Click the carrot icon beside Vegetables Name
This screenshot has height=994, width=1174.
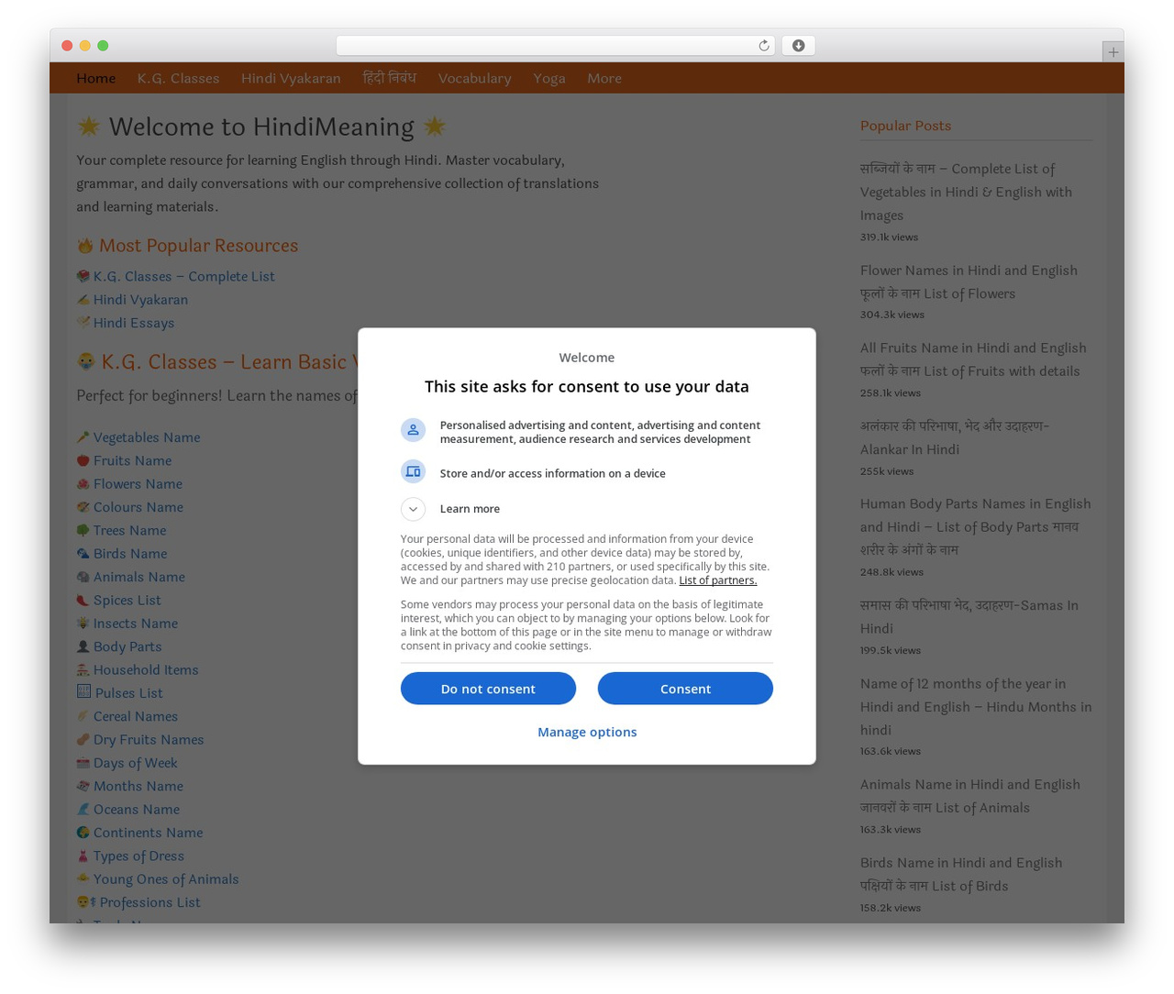point(83,437)
